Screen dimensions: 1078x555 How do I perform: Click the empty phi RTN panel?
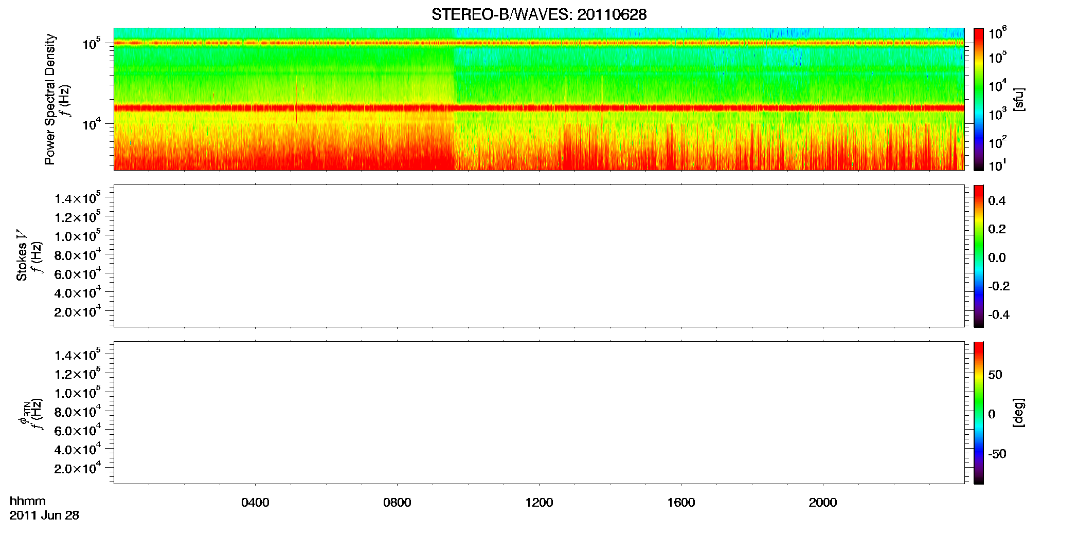(x=539, y=413)
